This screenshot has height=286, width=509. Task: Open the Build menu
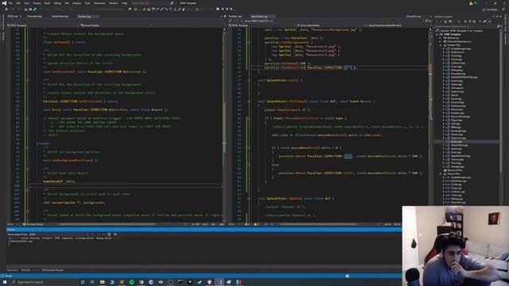pos(47,3)
